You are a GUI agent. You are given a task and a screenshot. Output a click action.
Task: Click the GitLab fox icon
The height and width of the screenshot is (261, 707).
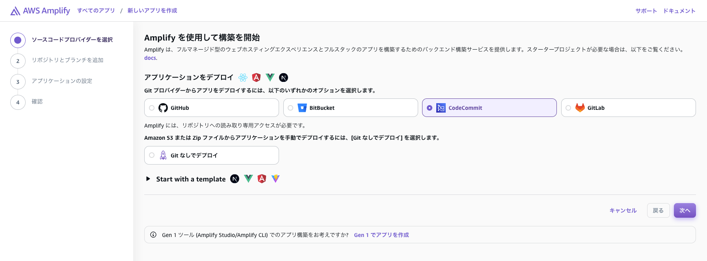click(x=580, y=108)
